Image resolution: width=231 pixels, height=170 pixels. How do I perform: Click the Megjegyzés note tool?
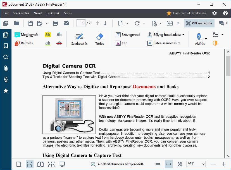pos(27,35)
